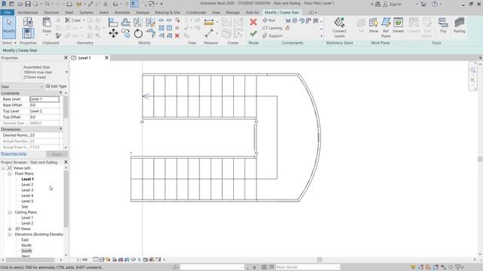Click the Project Browser vertical scrollbar
Viewport: 483px width, 271px height.
[66, 198]
